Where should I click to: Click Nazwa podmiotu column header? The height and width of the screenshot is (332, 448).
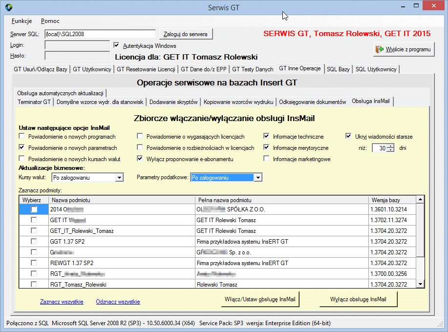(122, 200)
